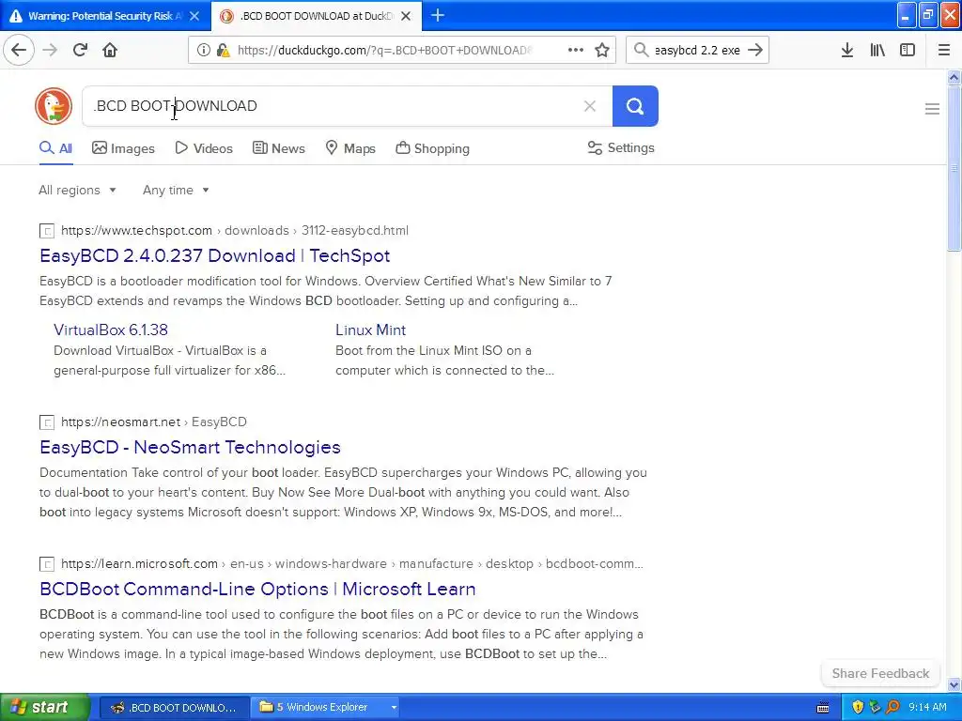962x721 pixels.
Task: Click the scrollbar down arrow
Action: click(x=954, y=684)
